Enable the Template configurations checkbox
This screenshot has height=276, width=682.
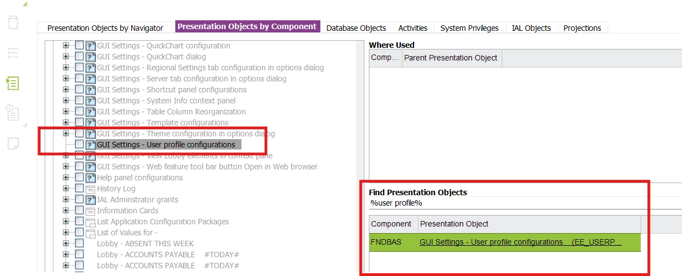79,123
